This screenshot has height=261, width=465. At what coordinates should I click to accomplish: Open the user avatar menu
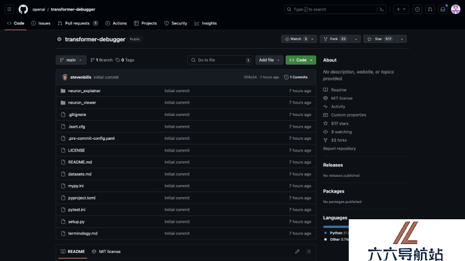tap(456, 9)
